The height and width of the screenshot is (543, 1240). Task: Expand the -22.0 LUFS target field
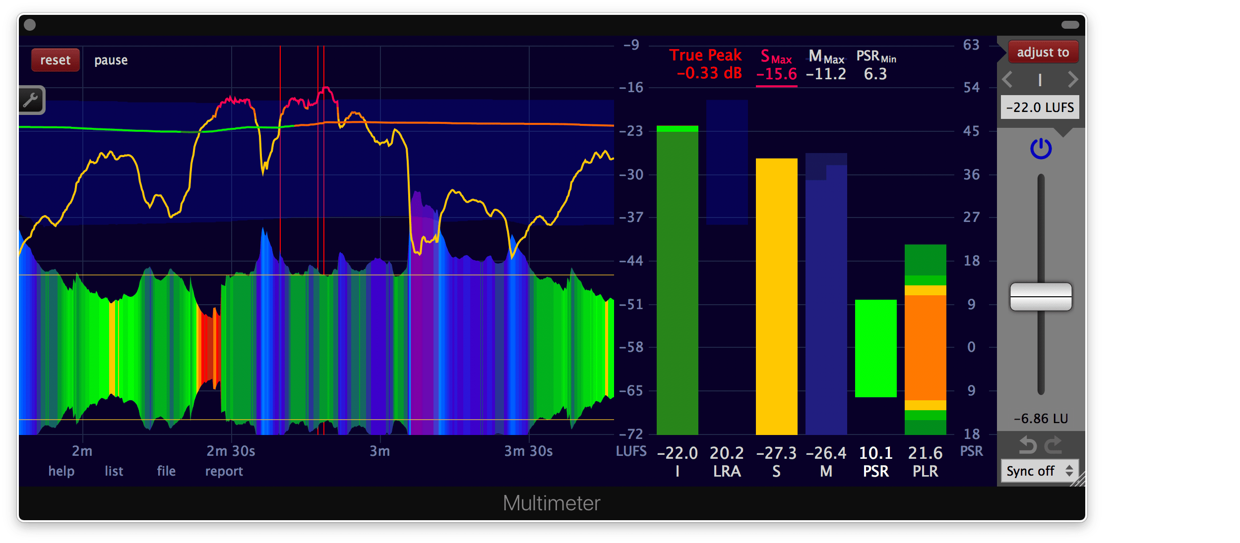(x=1040, y=108)
